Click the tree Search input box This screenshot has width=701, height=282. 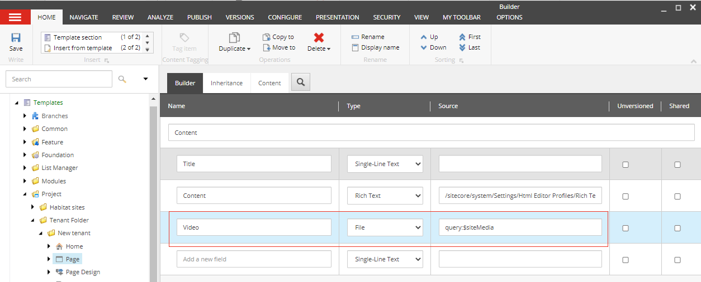pyautogui.click(x=59, y=79)
